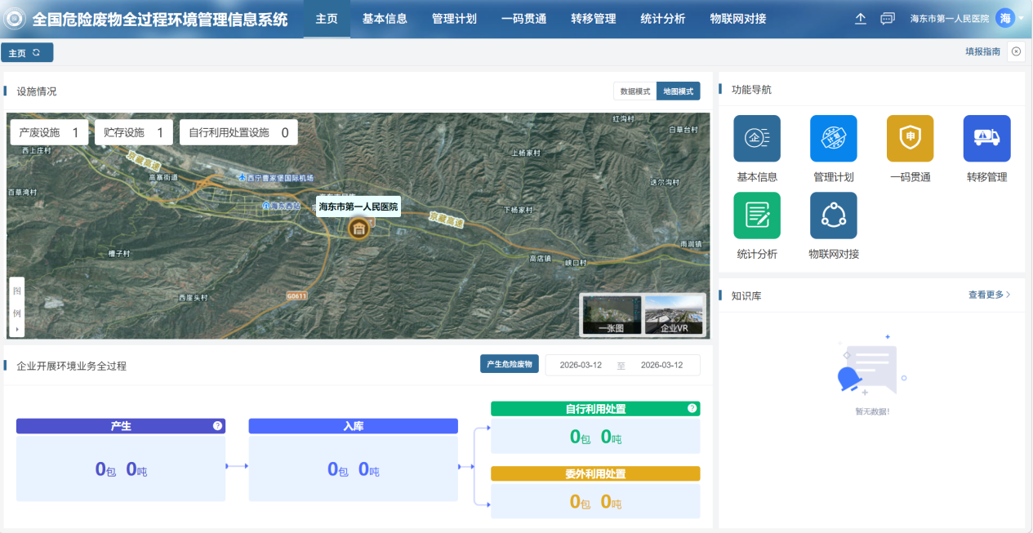Open the 主页 top navigation menu
The image size is (1033, 533).
(327, 19)
